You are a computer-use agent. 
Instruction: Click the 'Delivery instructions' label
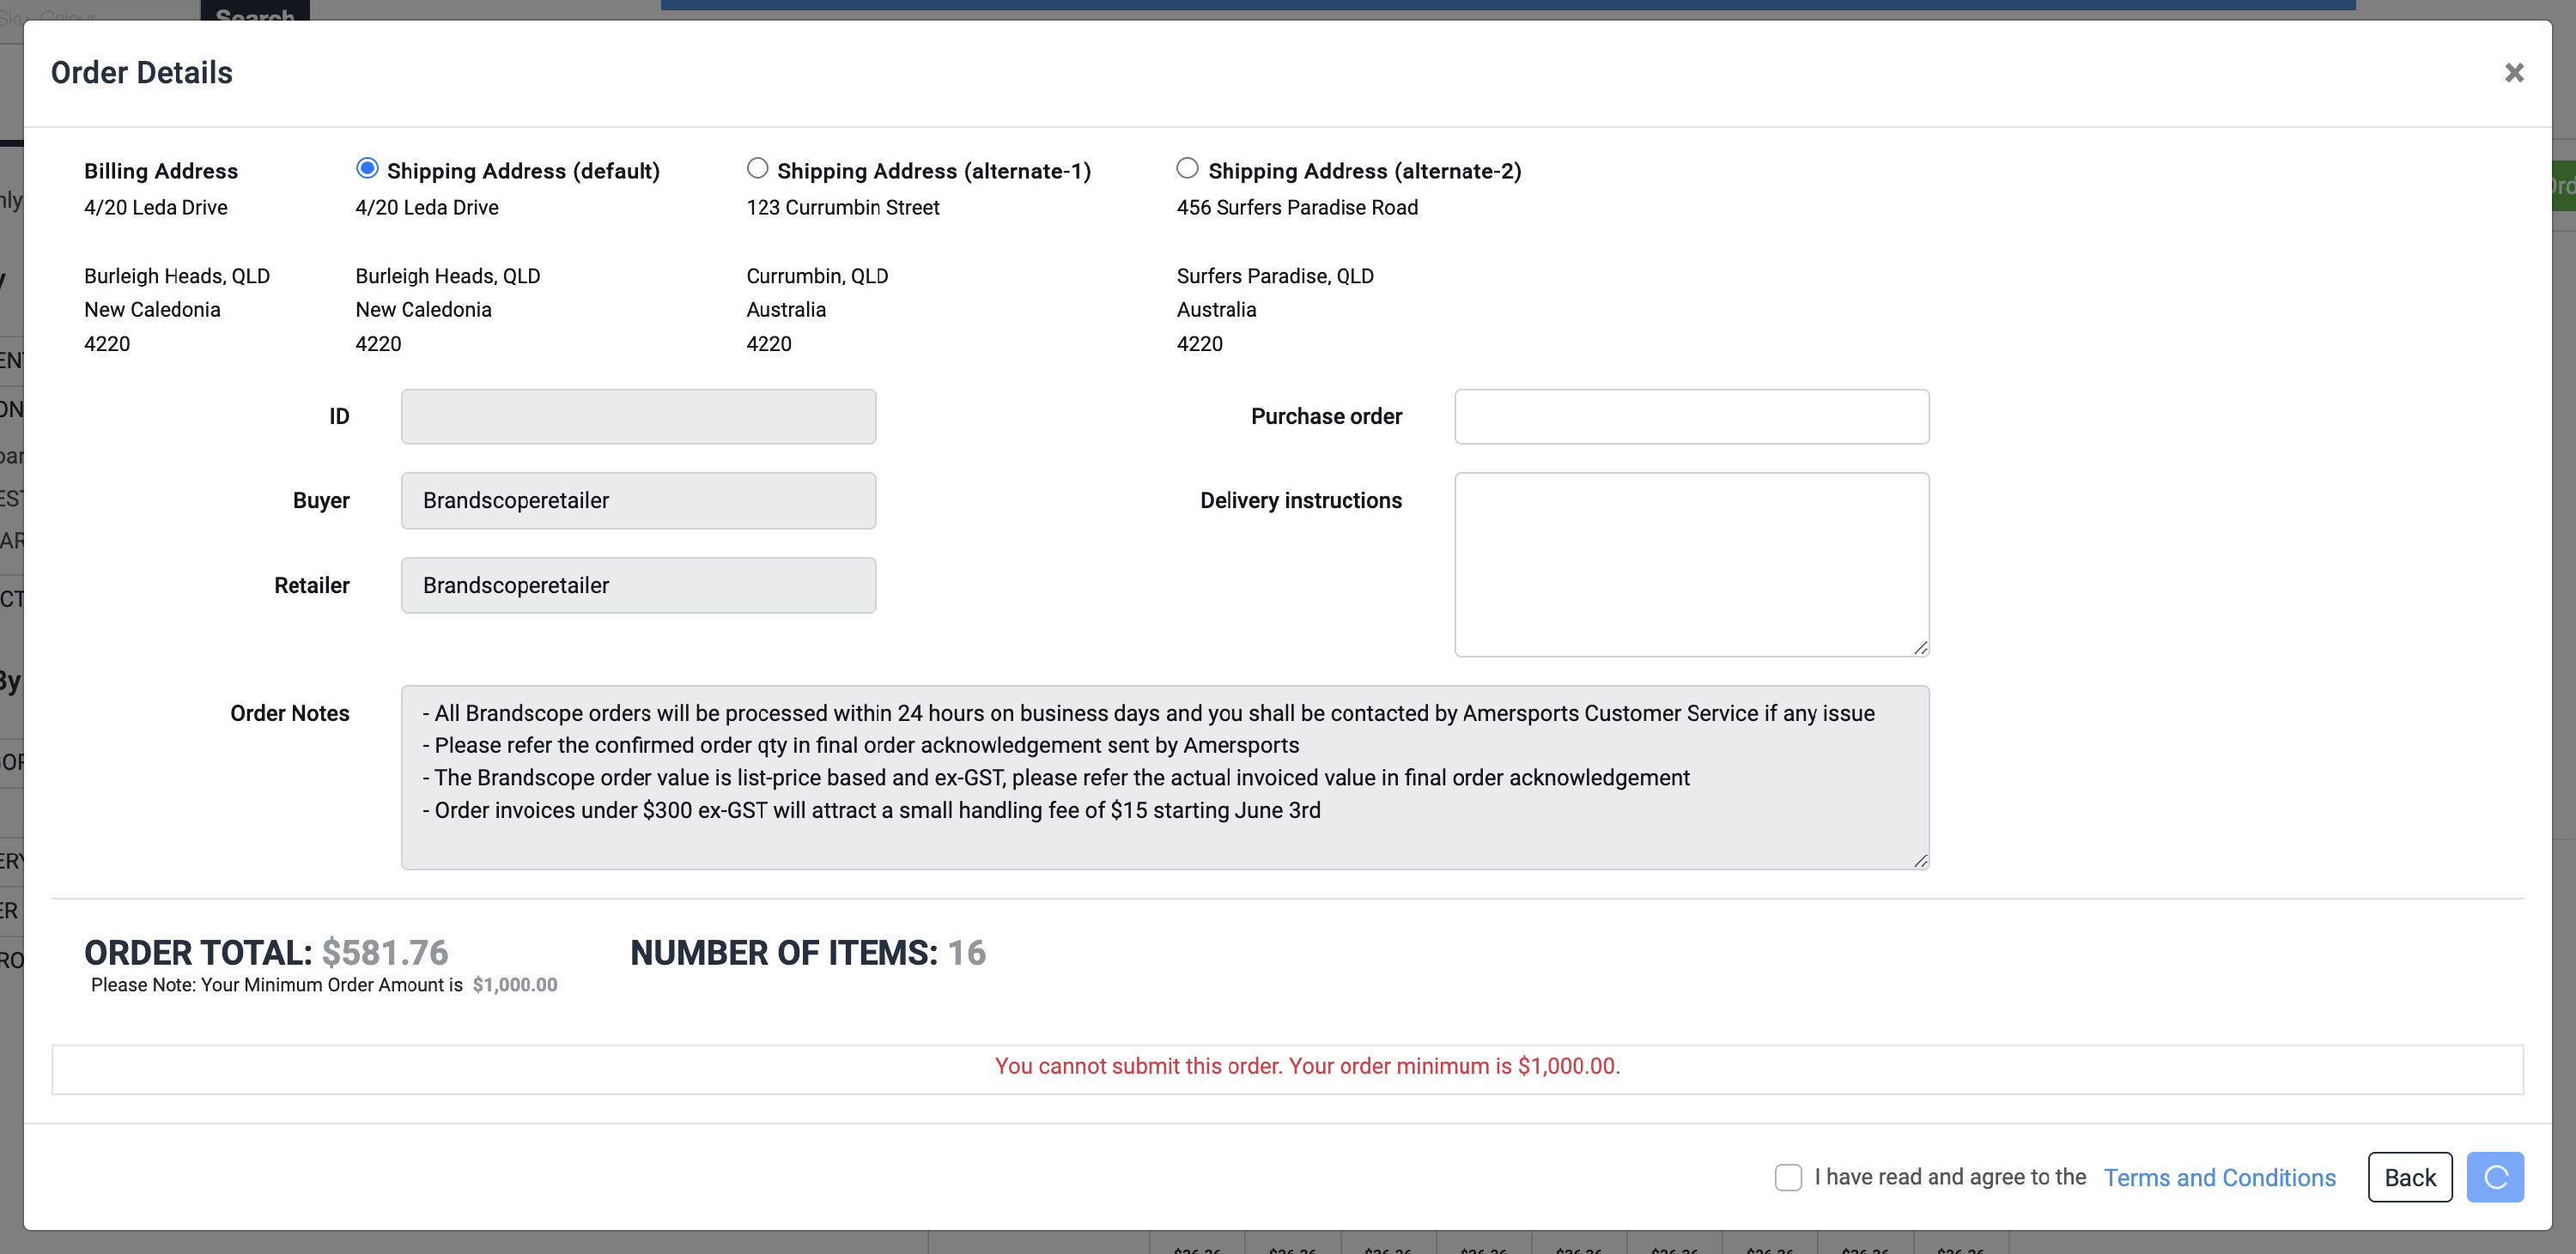click(x=1301, y=500)
